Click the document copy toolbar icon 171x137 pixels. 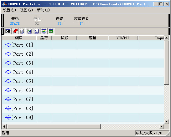tap(22, 31)
